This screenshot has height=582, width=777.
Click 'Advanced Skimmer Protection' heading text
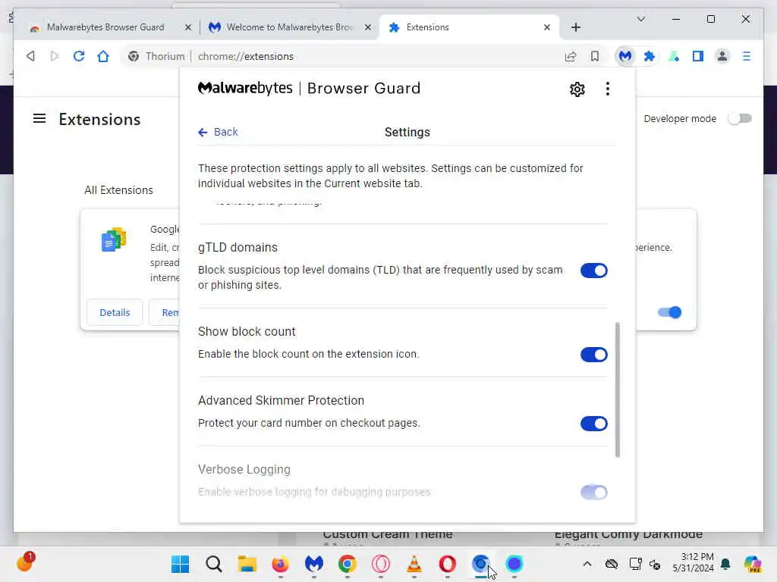tap(281, 400)
